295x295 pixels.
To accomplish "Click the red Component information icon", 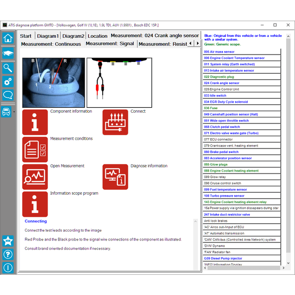I will tap(35, 122).
